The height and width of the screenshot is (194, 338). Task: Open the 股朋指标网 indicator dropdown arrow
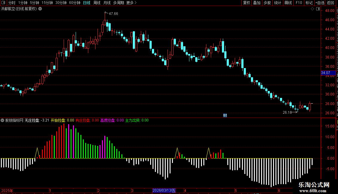pos(2,121)
